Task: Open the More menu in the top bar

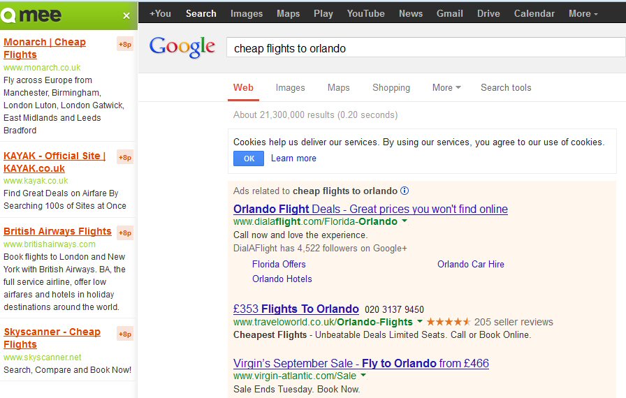Action: pos(583,13)
